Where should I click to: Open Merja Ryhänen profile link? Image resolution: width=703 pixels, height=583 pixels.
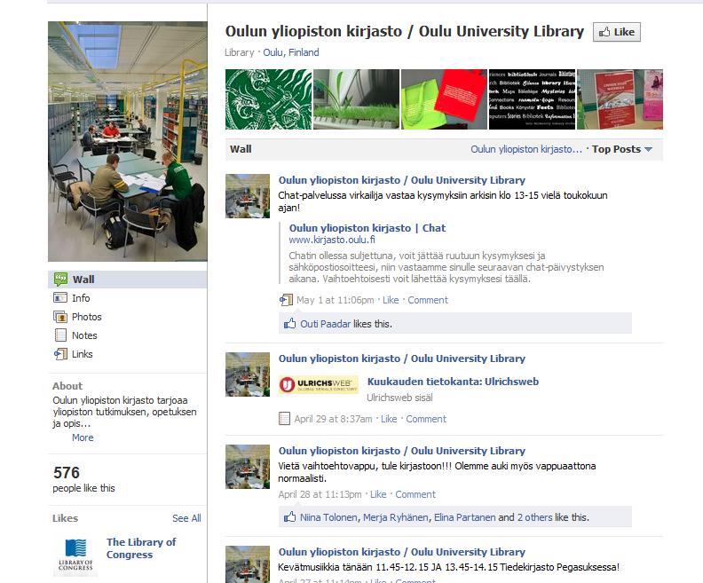[396, 517]
